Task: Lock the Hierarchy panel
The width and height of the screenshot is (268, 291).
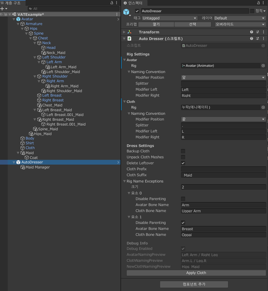Action: coord(112,3)
